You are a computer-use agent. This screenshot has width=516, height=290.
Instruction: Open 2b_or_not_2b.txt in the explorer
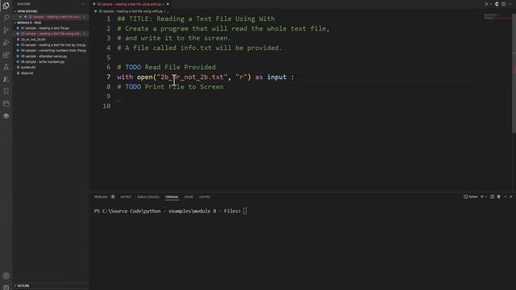point(32,39)
